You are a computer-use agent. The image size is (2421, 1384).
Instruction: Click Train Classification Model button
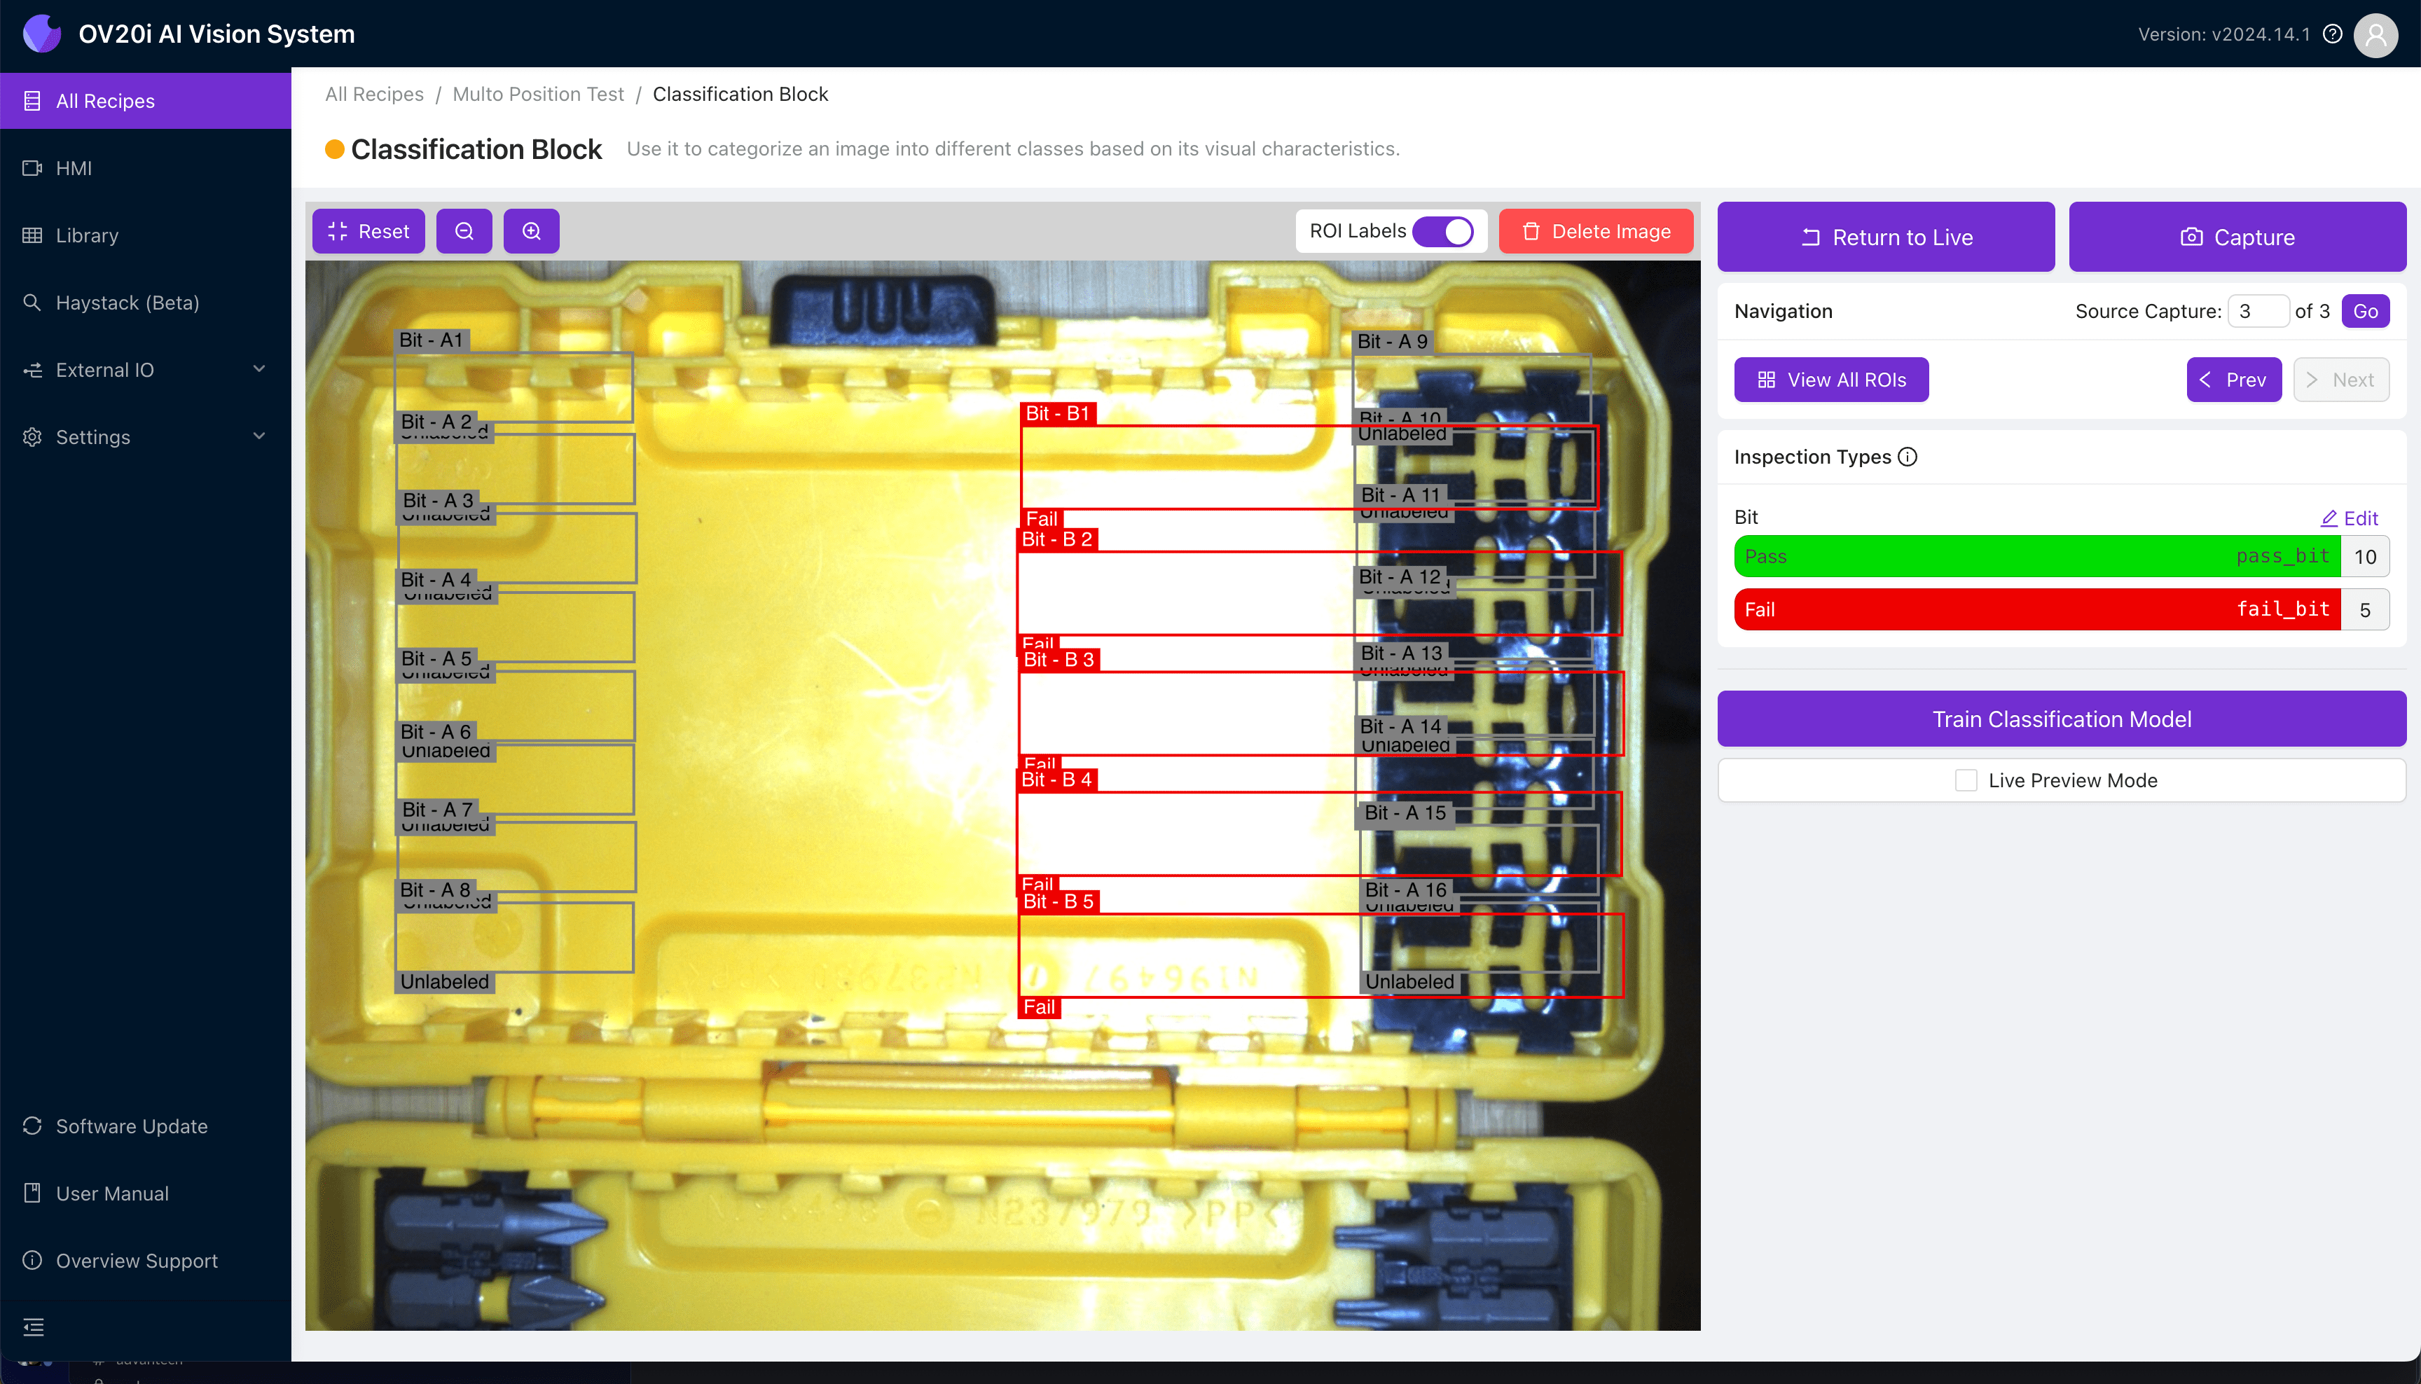pos(2061,719)
